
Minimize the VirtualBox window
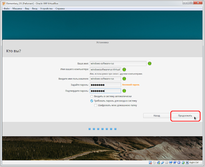(185, 3)
